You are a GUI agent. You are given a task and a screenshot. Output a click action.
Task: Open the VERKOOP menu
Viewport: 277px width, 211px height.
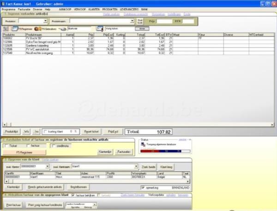[x=80, y=9]
